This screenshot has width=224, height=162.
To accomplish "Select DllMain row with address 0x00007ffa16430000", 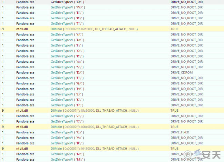I will [x=94, y=149].
